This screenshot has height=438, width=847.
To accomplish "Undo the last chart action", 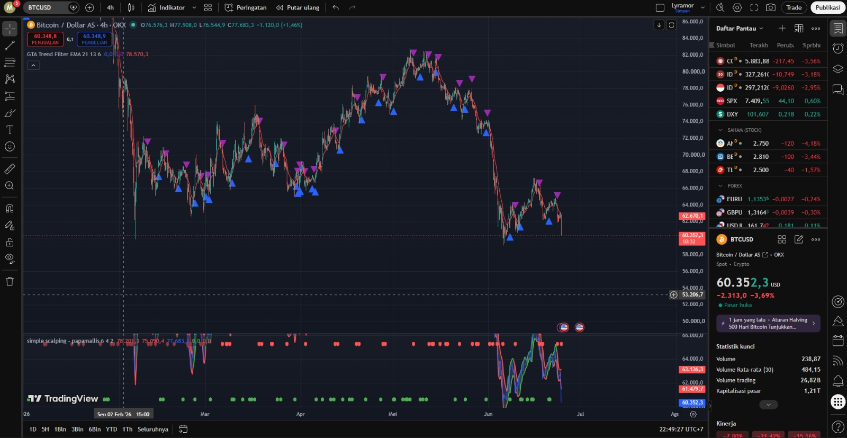I will (336, 7).
